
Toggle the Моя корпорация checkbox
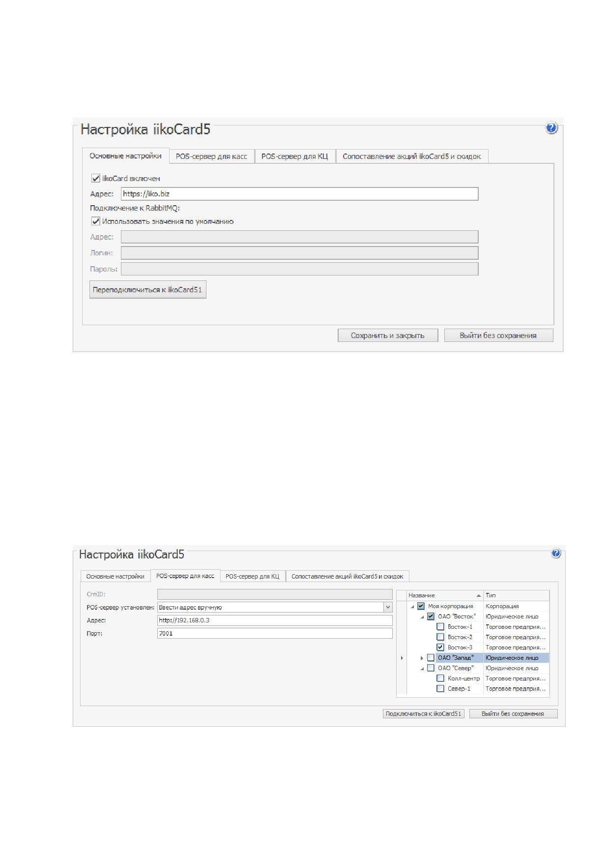(x=421, y=606)
